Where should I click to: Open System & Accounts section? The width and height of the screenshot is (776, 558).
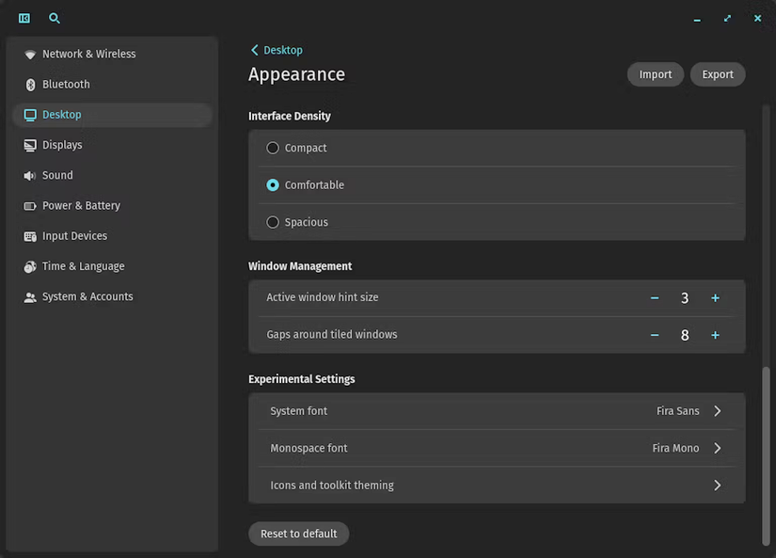pos(29,296)
